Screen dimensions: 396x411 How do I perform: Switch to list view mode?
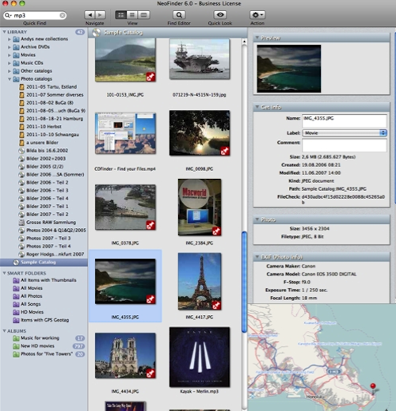(132, 15)
